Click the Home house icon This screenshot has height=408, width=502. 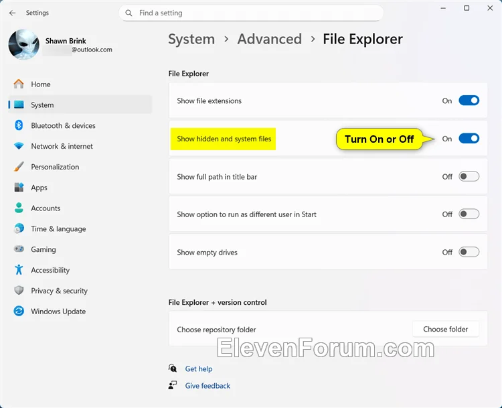click(x=19, y=84)
